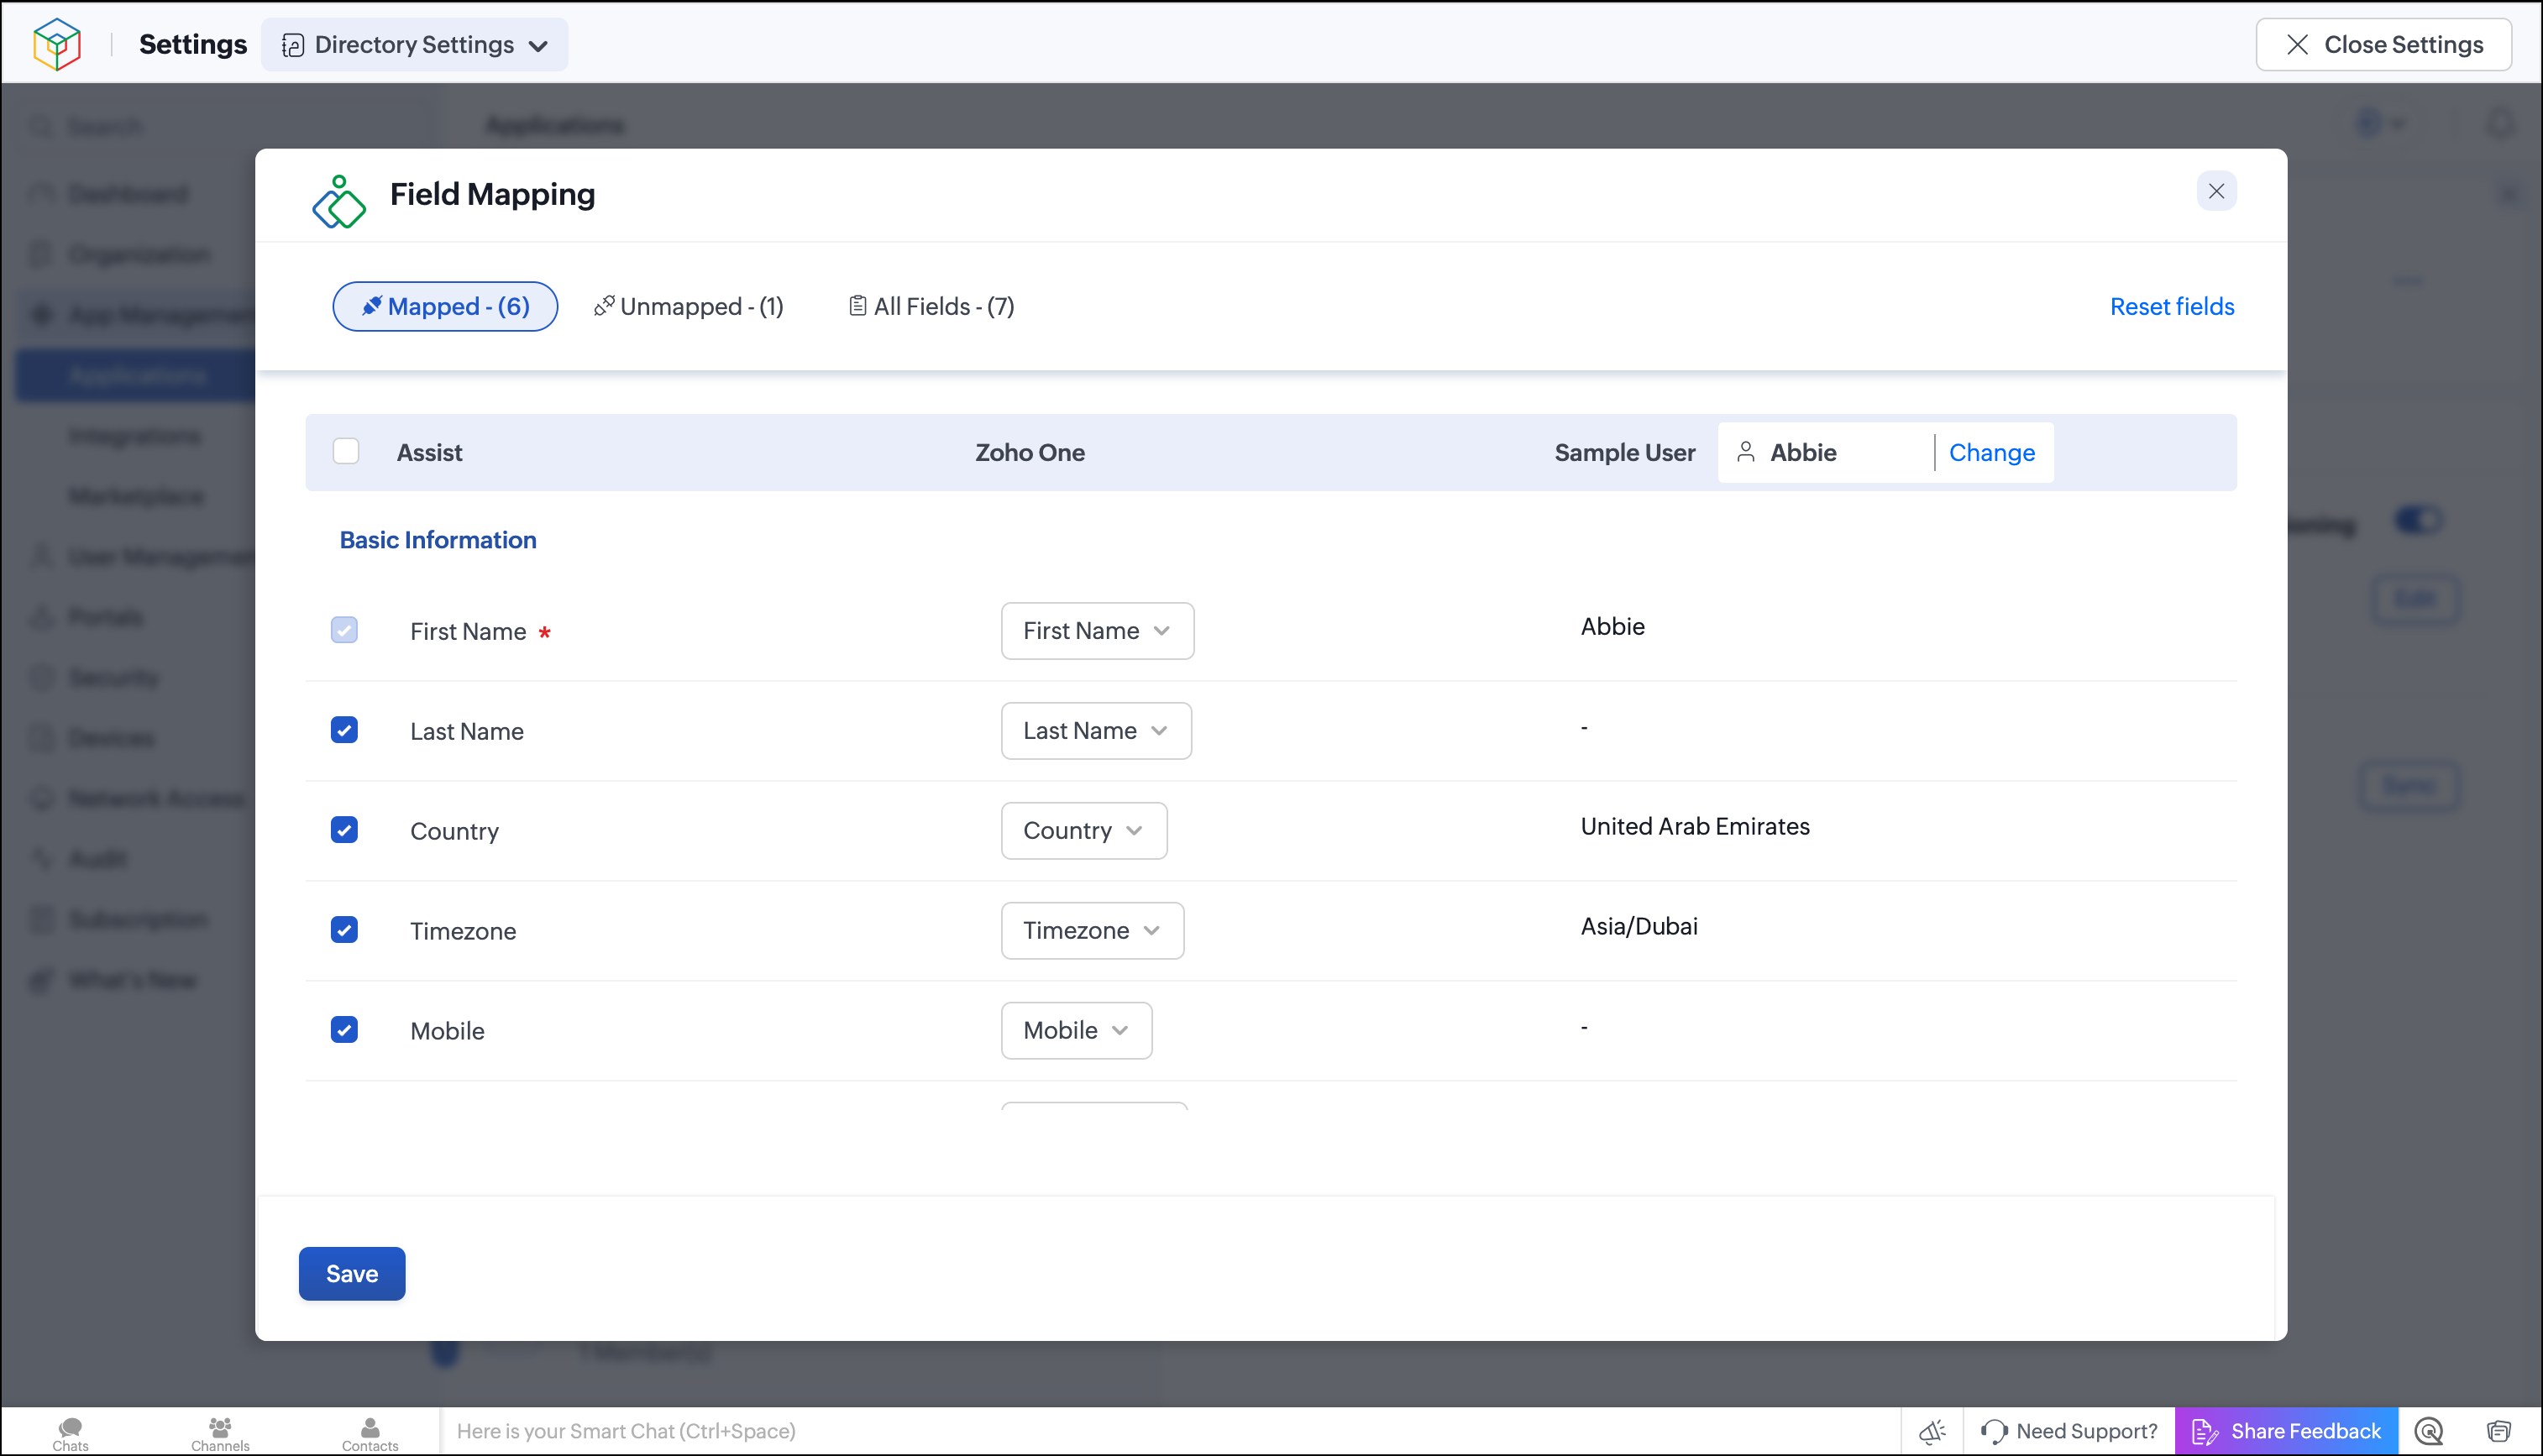Viewport: 2543px width, 1456px height.
Task: Click the announcements megaphone icon
Action: pos(1932,1431)
